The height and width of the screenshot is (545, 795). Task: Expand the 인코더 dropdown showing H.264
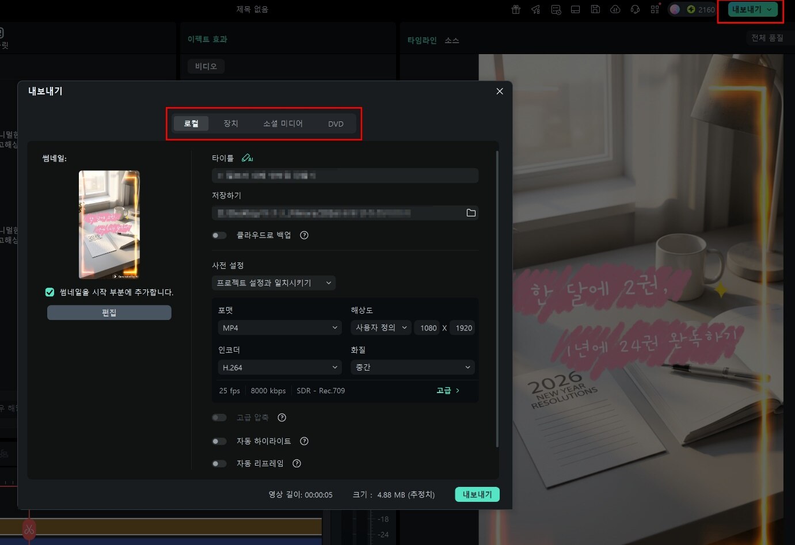(x=280, y=368)
